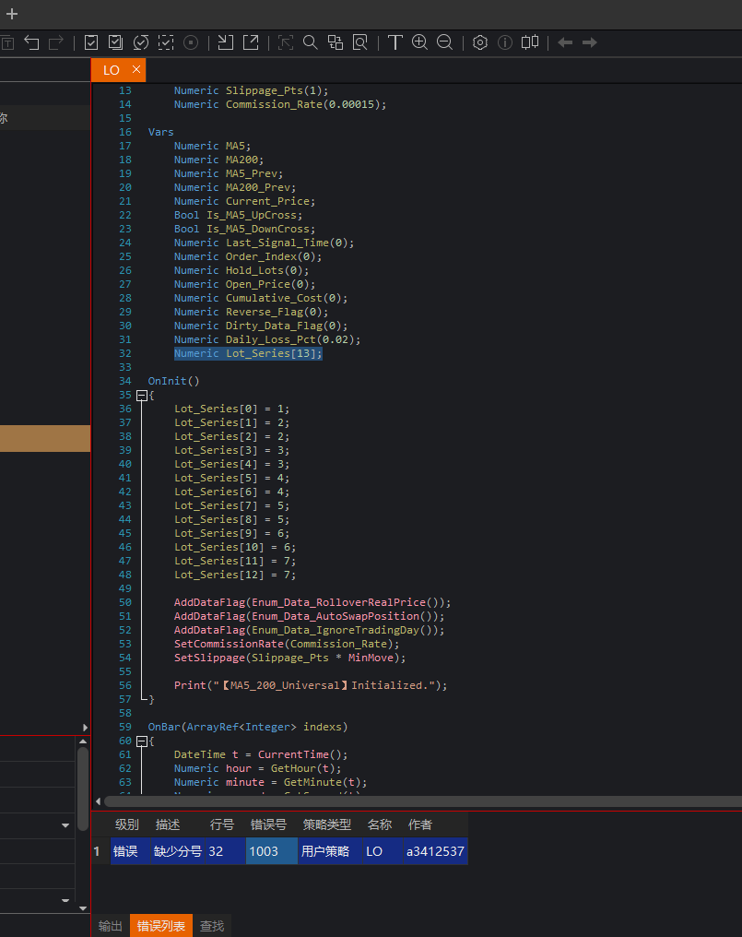Open settings via the gear icon
The image size is (742, 937).
click(x=479, y=42)
